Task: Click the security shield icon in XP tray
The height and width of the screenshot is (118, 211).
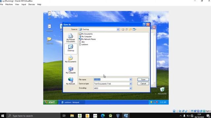Action: pyautogui.click(x=151, y=102)
